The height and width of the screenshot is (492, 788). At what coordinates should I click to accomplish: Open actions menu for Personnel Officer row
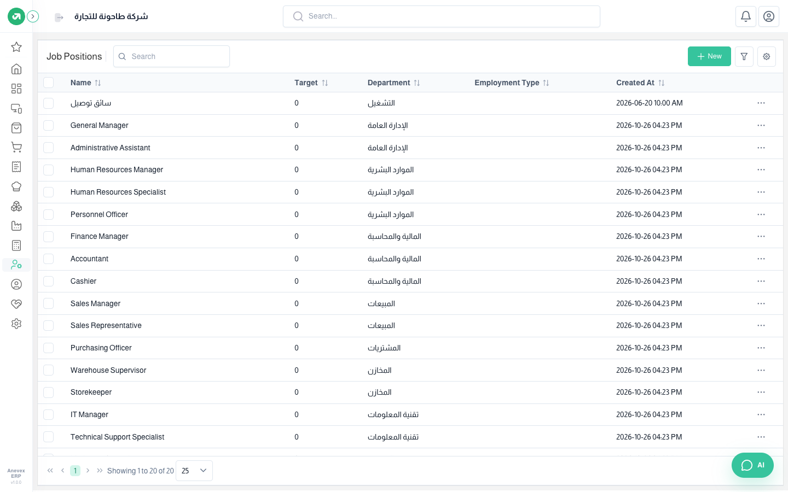point(761,214)
